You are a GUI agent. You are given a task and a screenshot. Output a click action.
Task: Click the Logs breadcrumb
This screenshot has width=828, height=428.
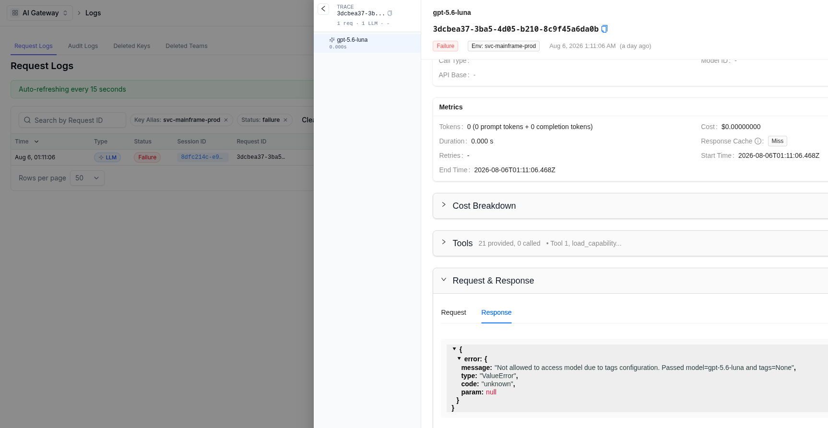coord(93,13)
